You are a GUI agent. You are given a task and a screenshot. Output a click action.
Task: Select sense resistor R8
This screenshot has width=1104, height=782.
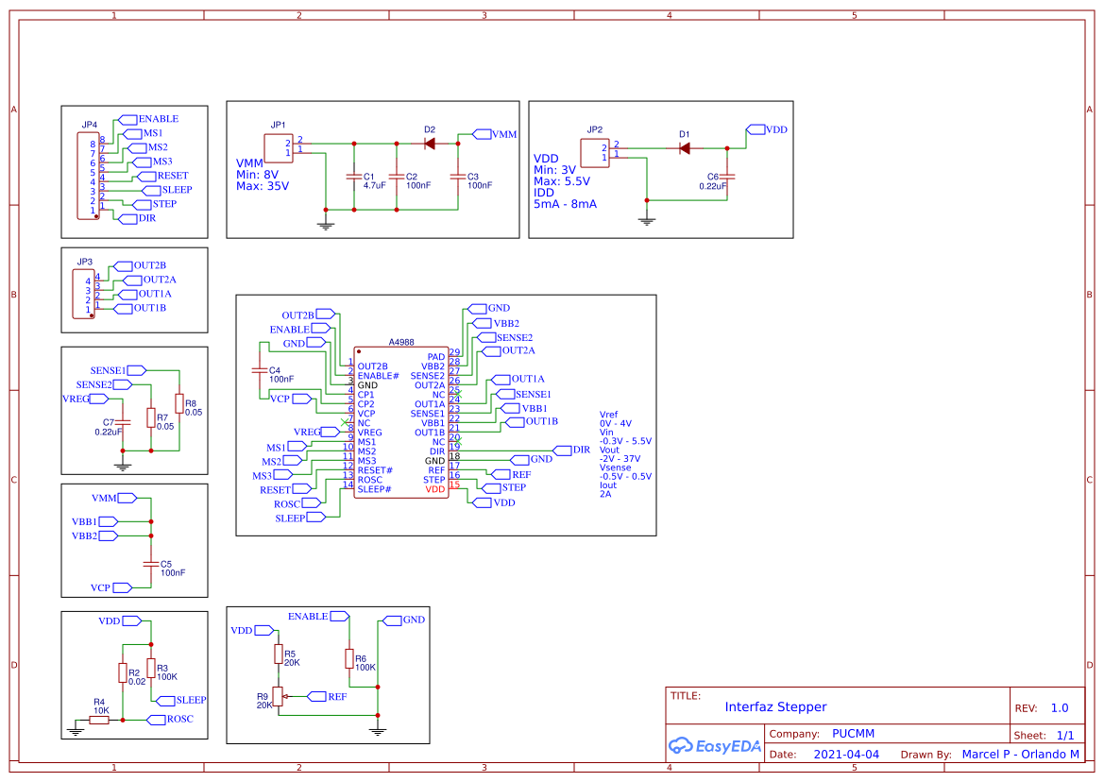click(x=179, y=403)
